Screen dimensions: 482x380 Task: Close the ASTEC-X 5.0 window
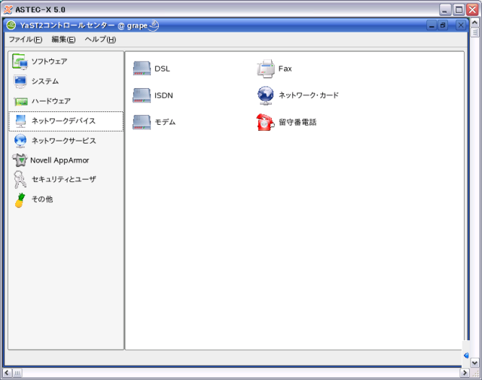click(x=472, y=10)
